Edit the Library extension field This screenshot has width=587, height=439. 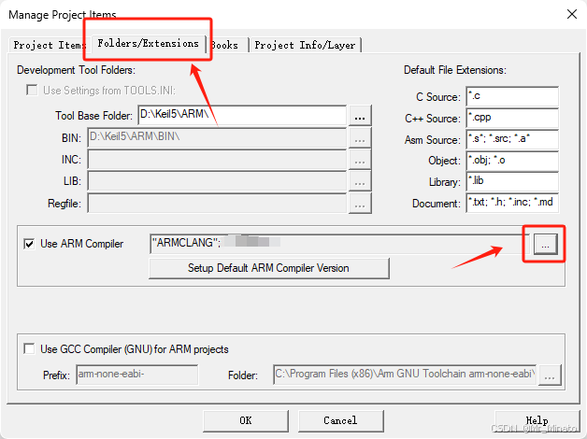coord(512,182)
